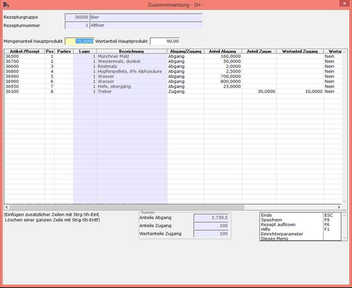Click the Wertanteil Hauptprodukt field
The height and width of the screenshot is (288, 352).
tap(165, 41)
